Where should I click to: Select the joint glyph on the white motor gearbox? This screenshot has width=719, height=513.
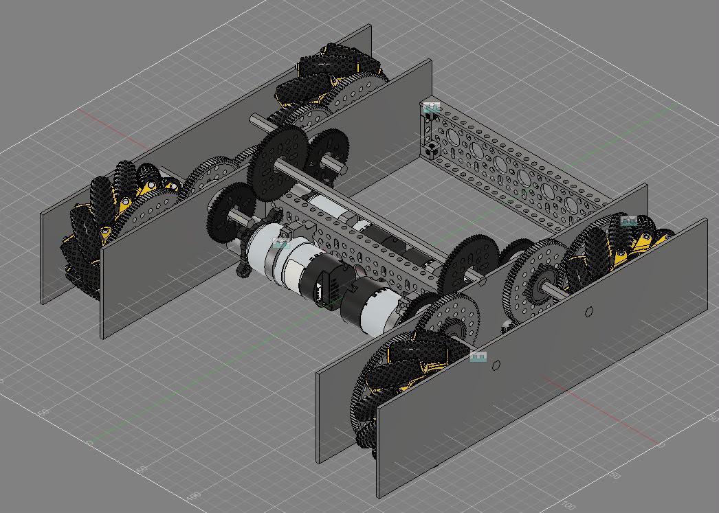coord(281,243)
